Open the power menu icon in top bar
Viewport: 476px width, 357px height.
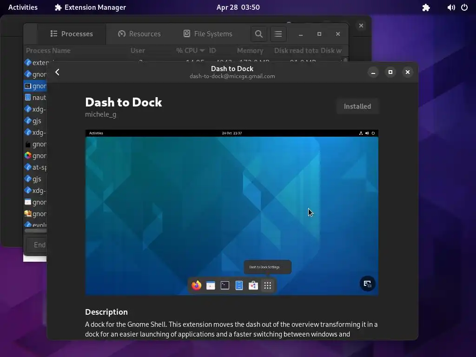coord(464,7)
